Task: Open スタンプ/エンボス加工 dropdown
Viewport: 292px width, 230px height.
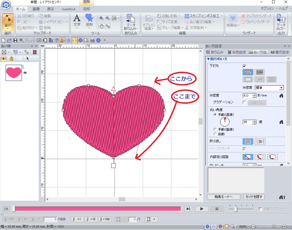Action: 221,16
